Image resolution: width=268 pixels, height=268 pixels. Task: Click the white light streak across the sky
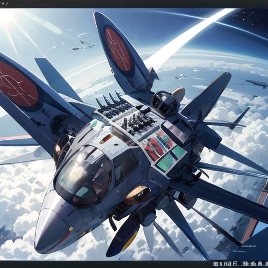click(183, 39)
